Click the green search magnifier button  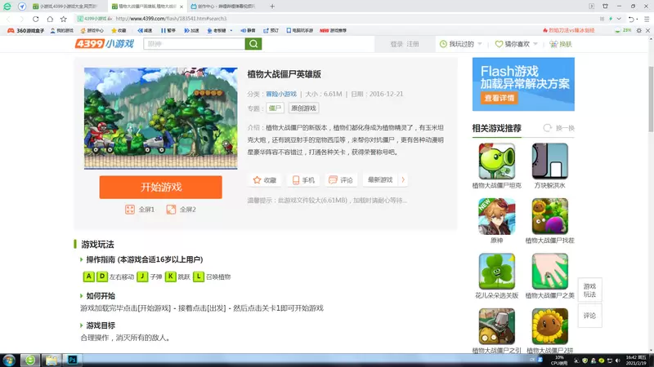point(253,44)
